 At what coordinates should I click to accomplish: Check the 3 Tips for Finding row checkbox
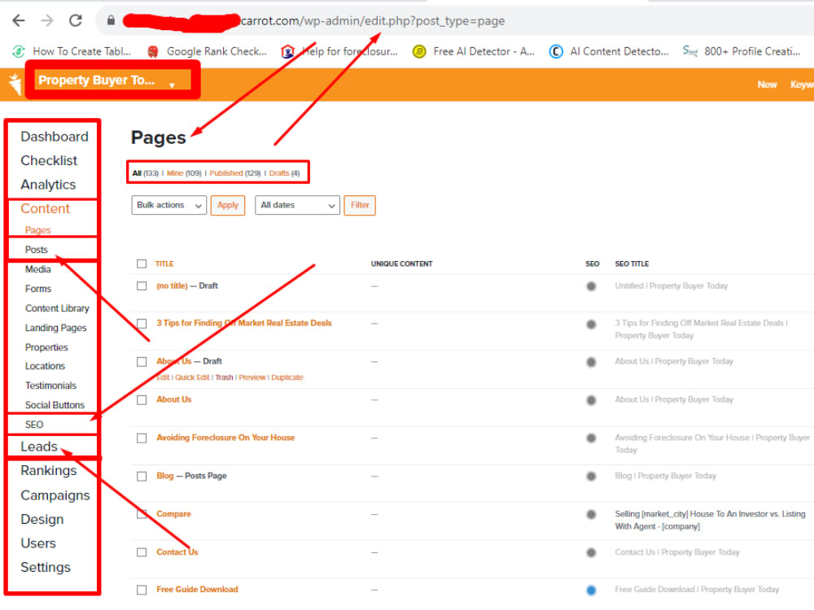coord(142,324)
